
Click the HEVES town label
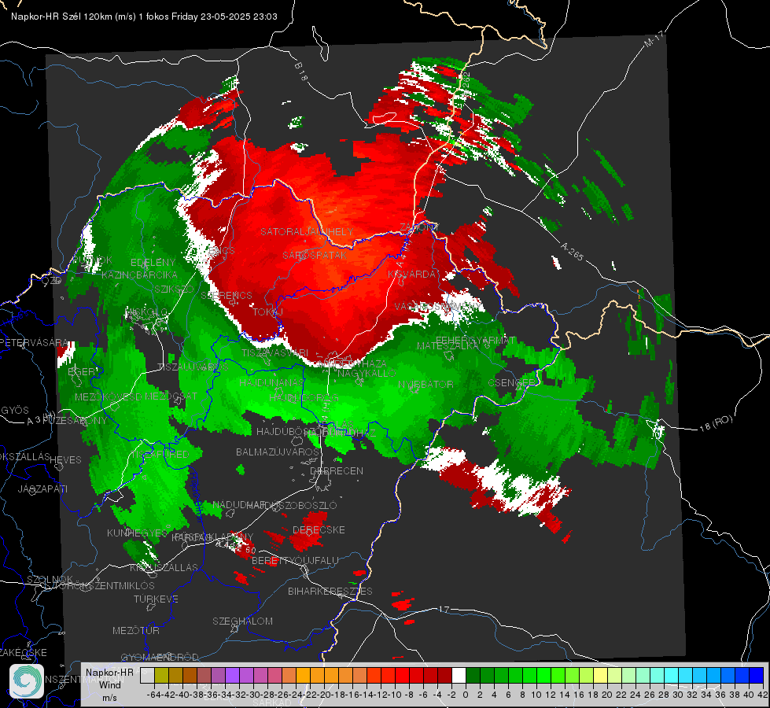(x=65, y=460)
